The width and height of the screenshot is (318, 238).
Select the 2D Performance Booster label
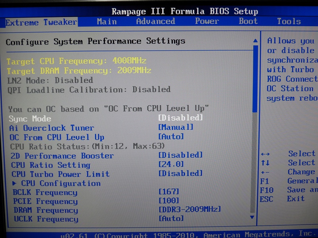point(62,155)
